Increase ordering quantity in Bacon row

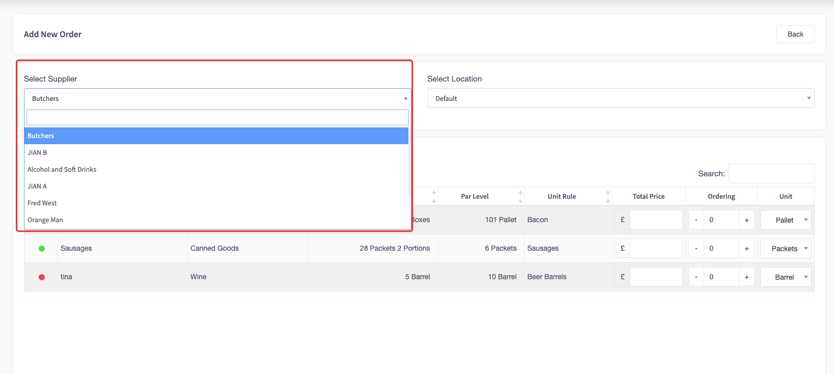pos(746,220)
